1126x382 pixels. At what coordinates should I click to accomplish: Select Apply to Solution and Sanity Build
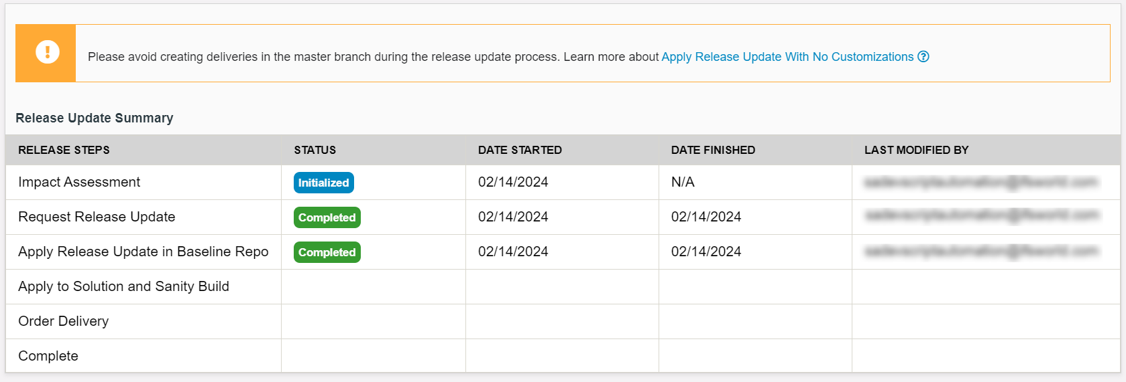pyautogui.click(x=123, y=286)
